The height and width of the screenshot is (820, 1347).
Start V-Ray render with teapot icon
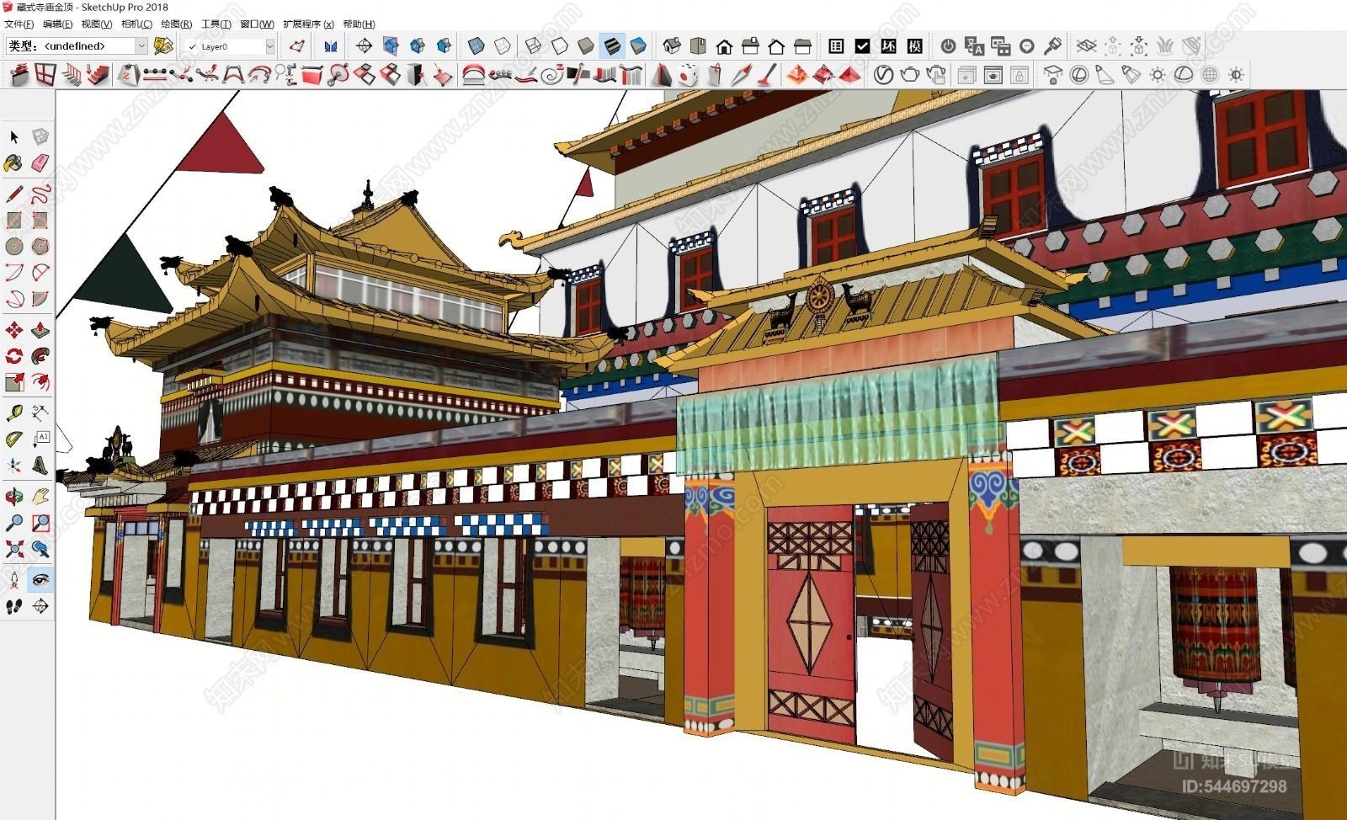(x=909, y=75)
